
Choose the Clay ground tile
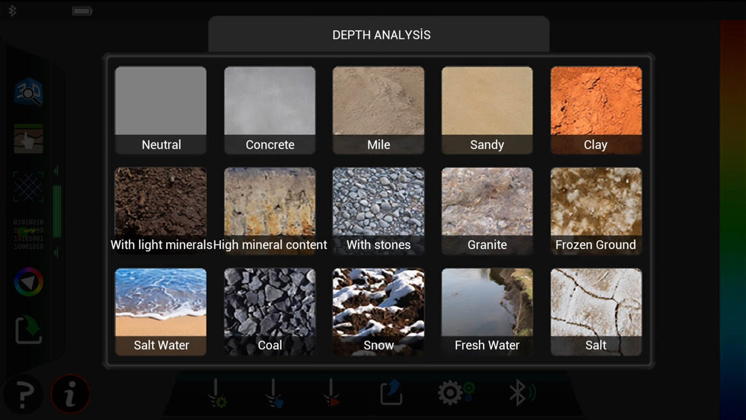pos(595,110)
